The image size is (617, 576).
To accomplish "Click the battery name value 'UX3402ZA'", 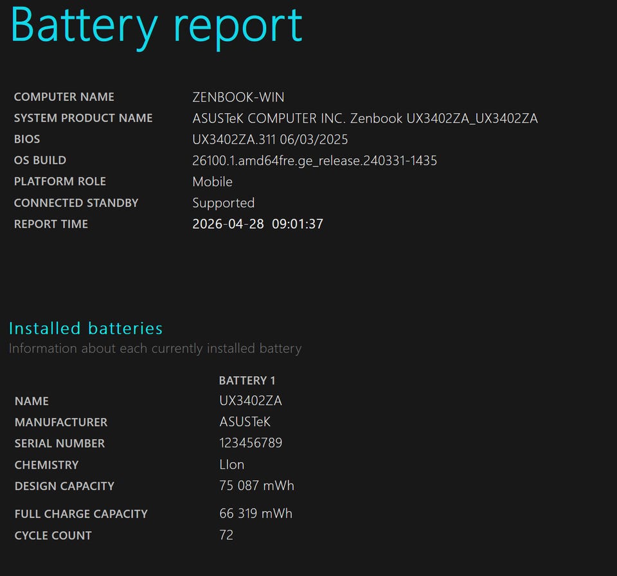I will coord(251,401).
